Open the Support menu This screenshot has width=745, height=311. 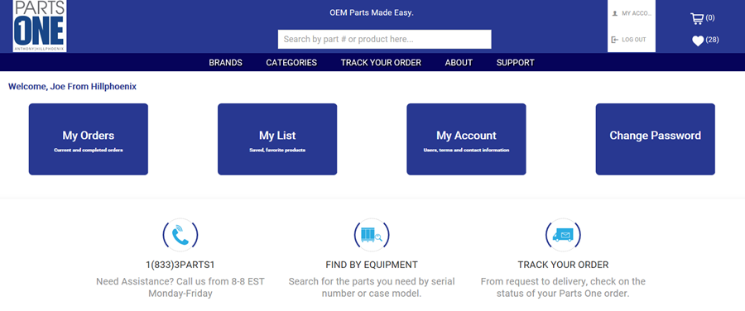516,63
